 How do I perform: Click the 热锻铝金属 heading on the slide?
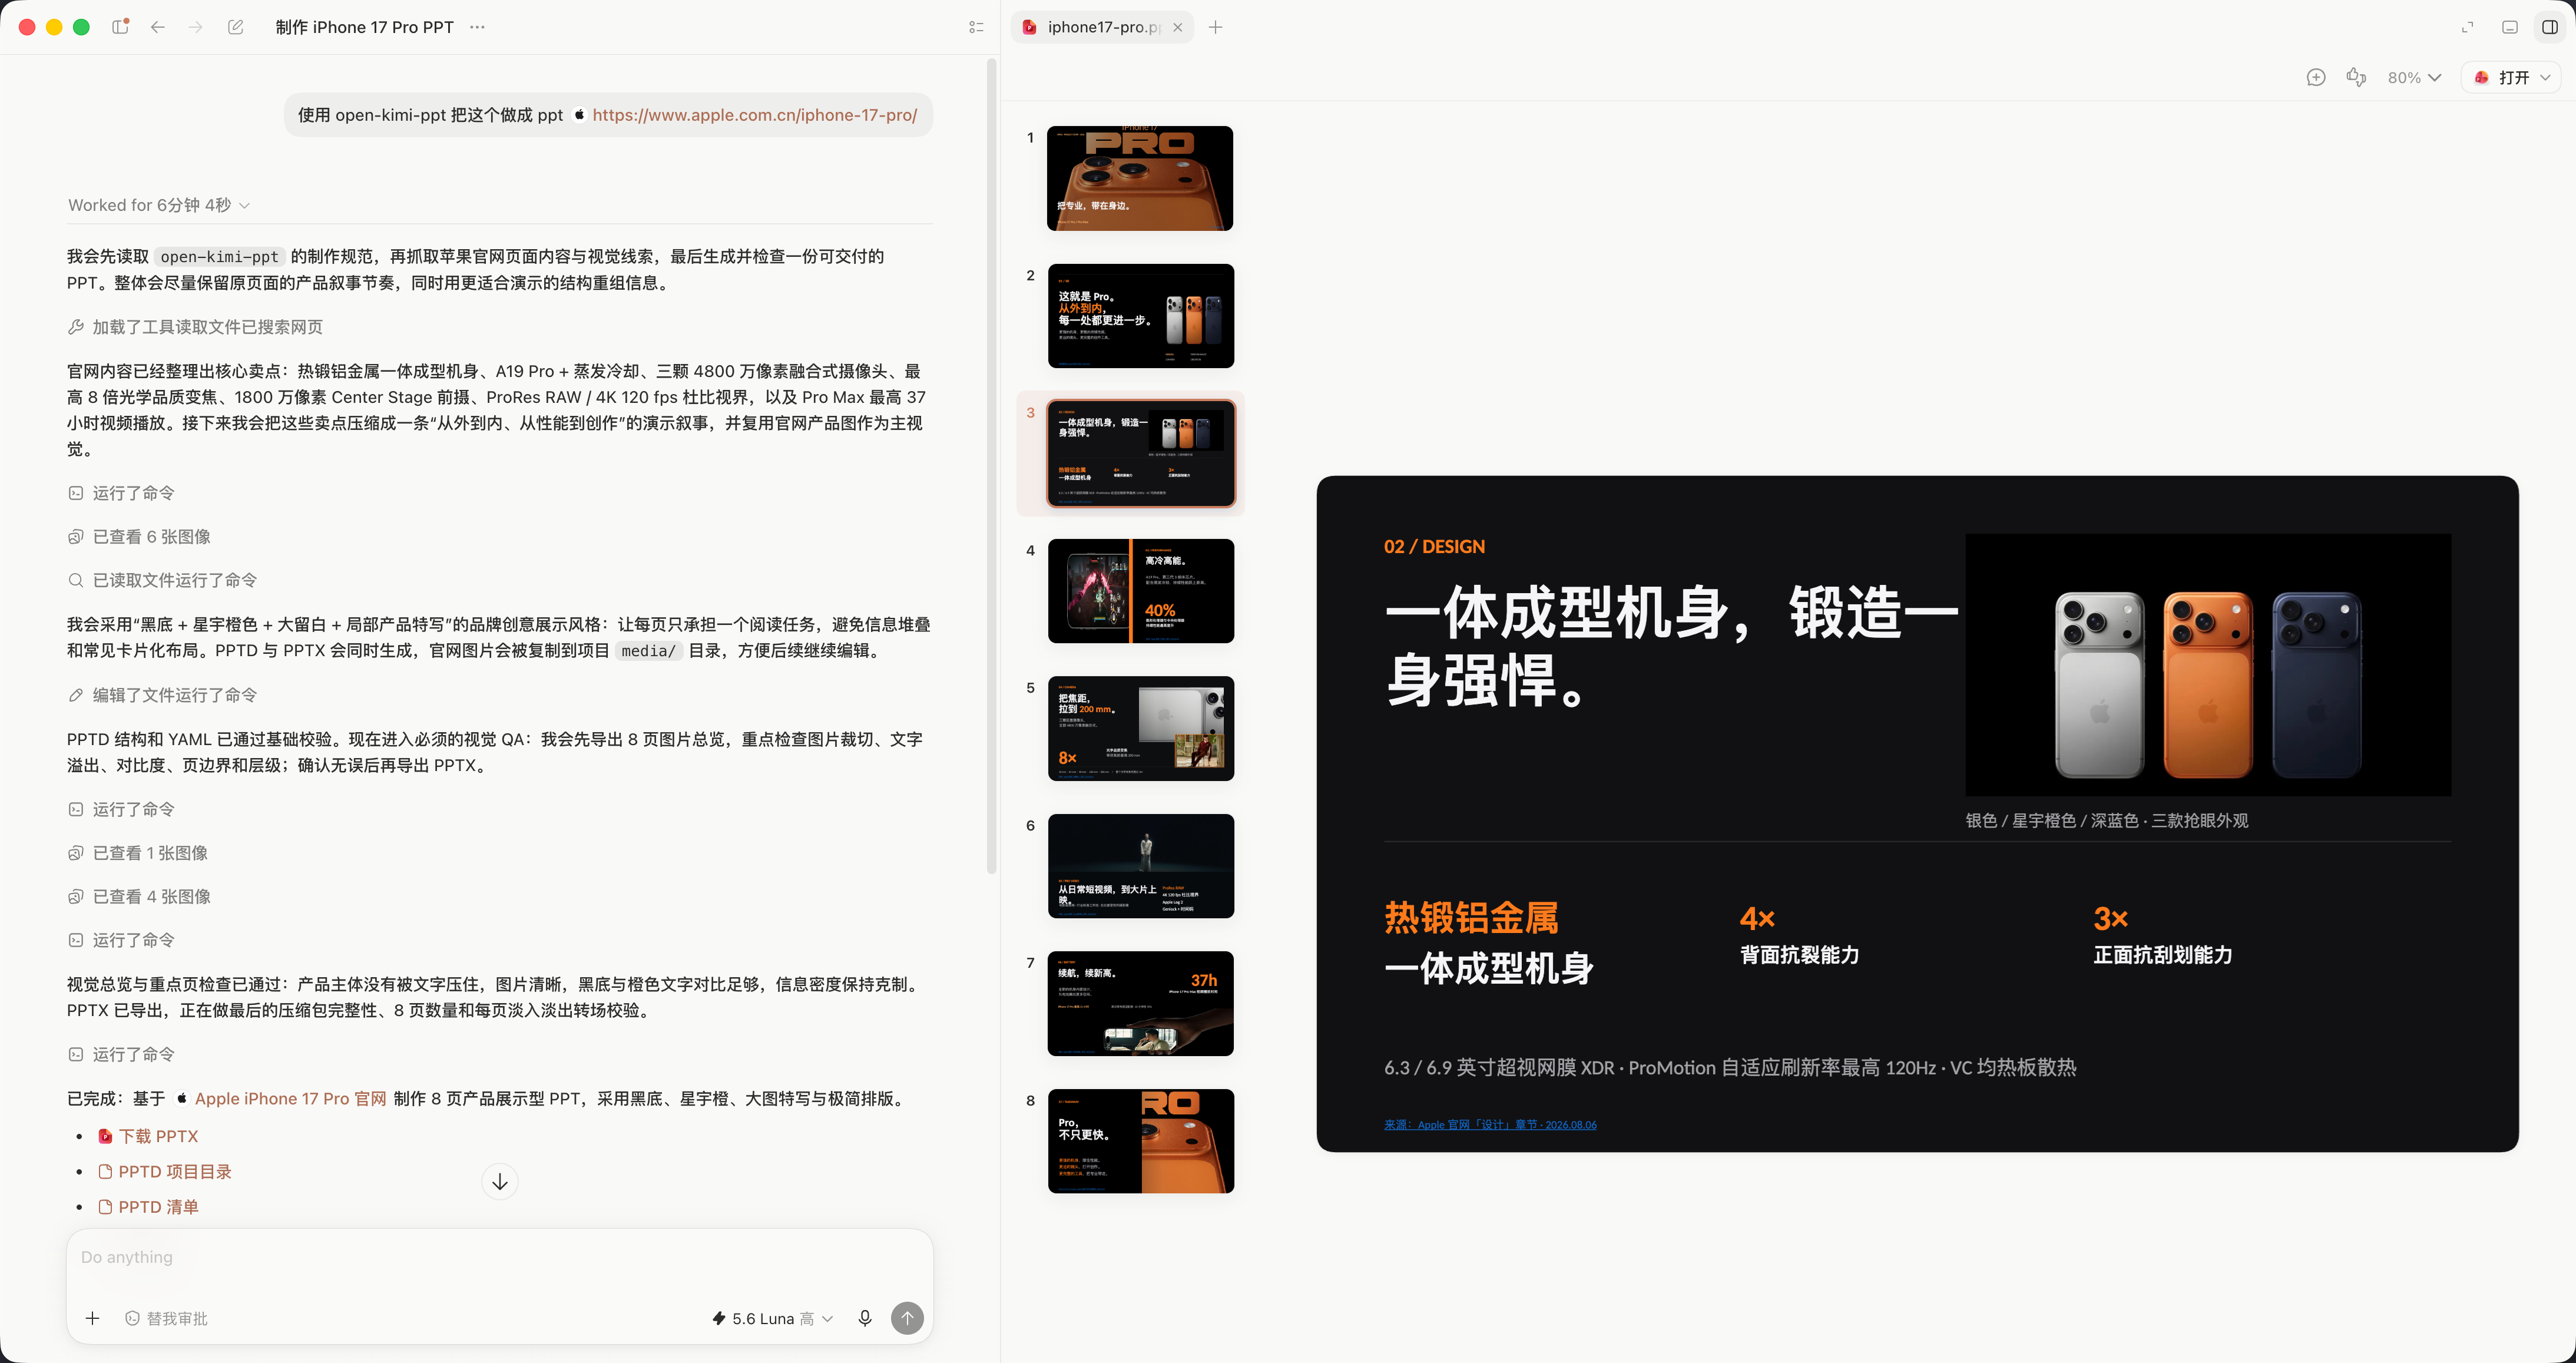click(1471, 918)
